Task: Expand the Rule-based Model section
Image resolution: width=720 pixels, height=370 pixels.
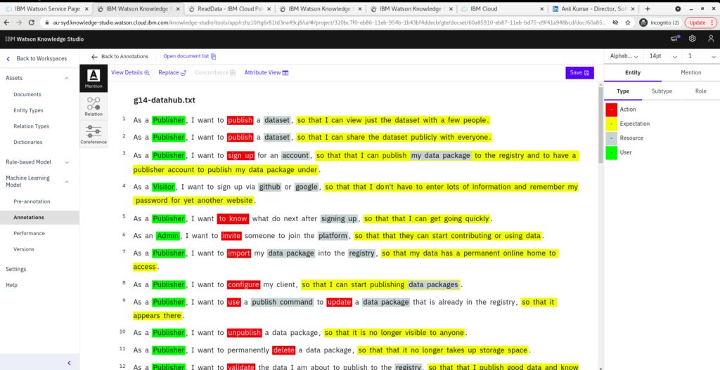Action: pyautogui.click(x=67, y=162)
